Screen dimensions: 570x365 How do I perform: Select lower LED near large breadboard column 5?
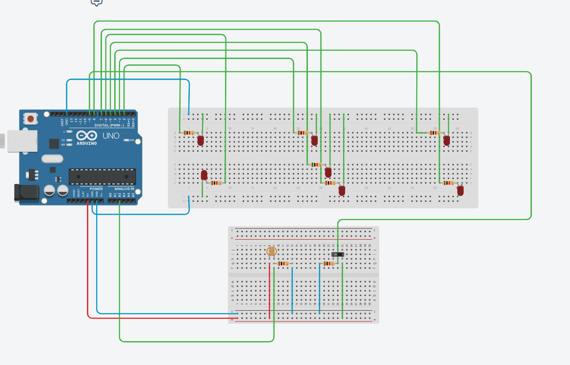click(204, 175)
